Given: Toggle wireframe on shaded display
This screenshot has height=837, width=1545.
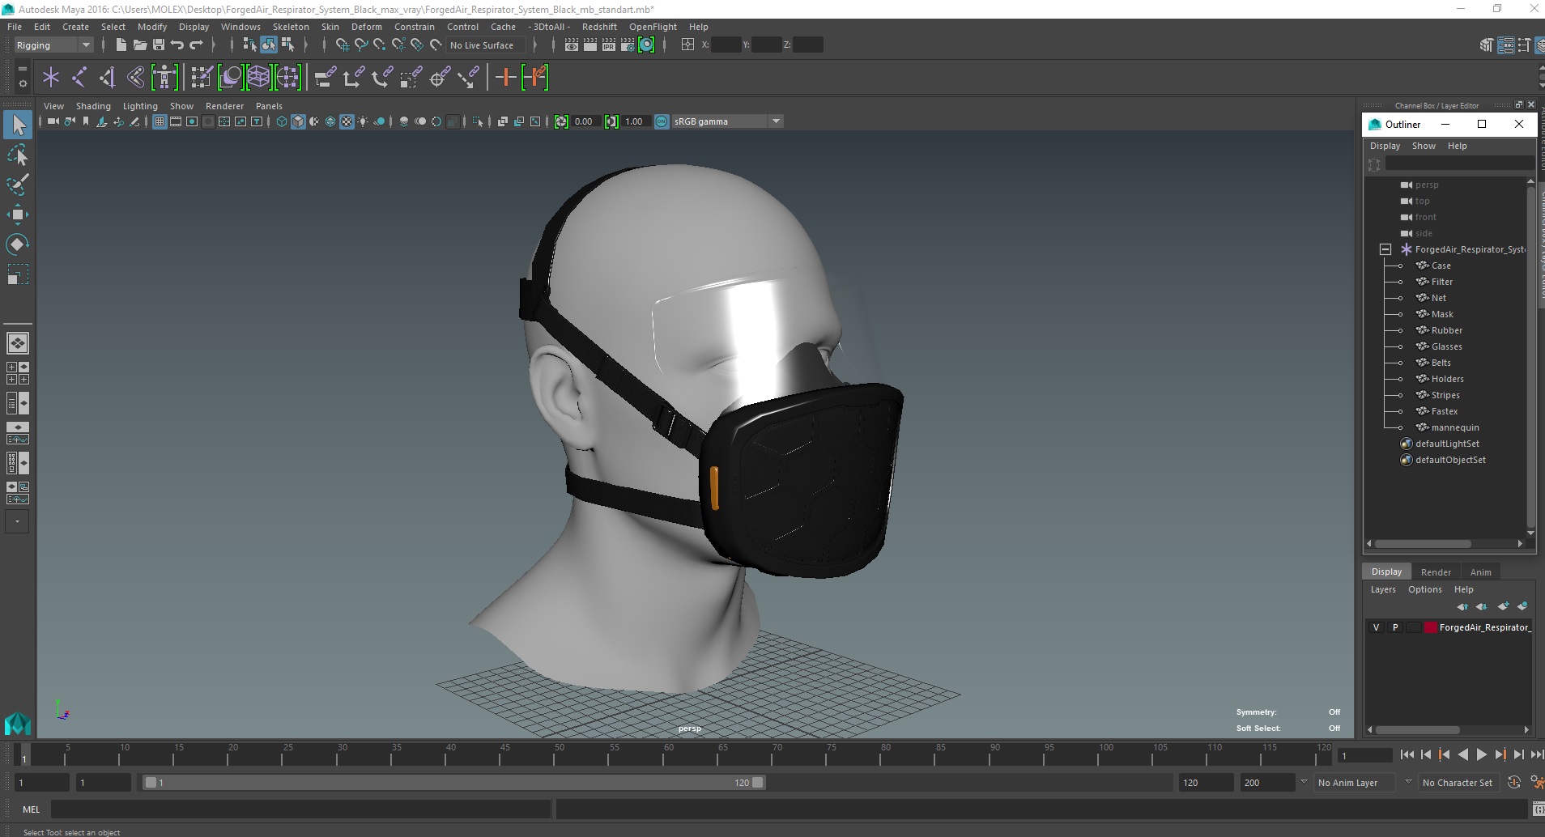Looking at the screenshot, I should coord(330,121).
